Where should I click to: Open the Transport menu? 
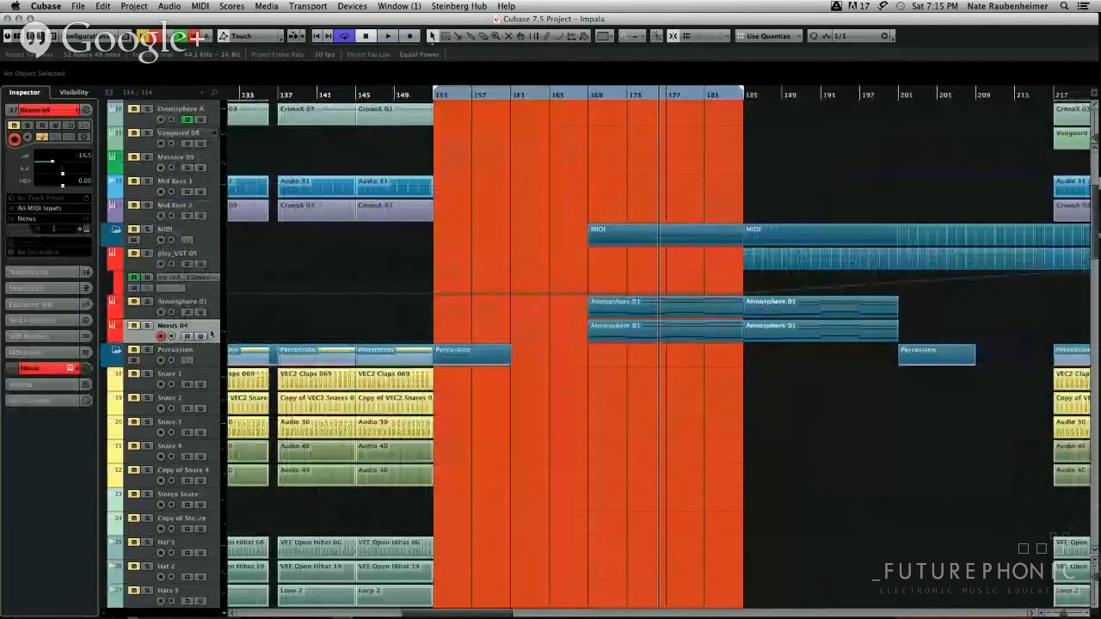(x=308, y=6)
